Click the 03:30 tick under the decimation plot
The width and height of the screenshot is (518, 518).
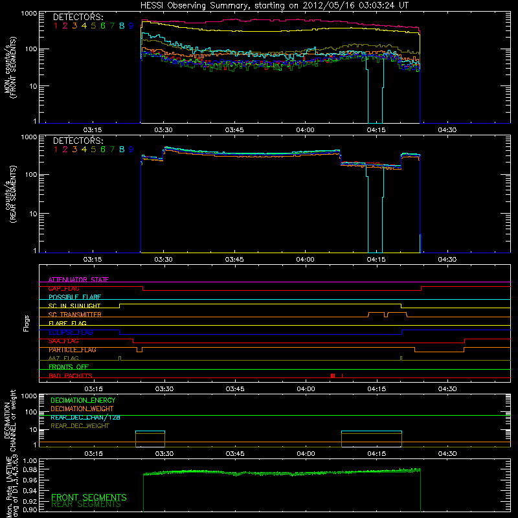tap(164, 454)
